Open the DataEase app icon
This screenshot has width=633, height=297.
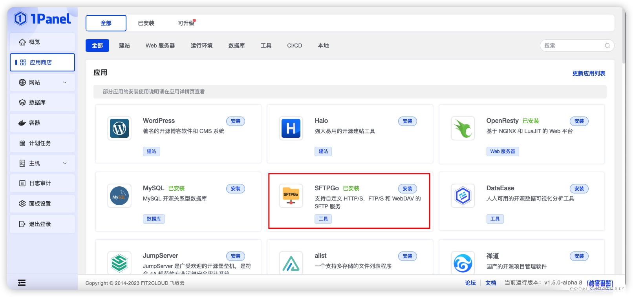click(463, 196)
